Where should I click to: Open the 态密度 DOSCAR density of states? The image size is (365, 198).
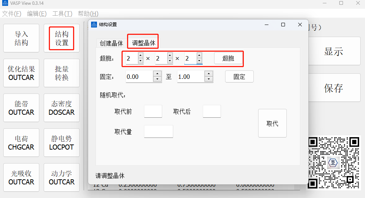tap(62, 108)
